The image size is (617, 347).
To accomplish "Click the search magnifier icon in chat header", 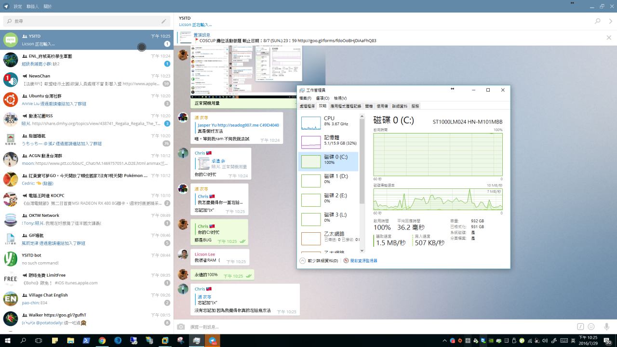I will coord(598,21).
